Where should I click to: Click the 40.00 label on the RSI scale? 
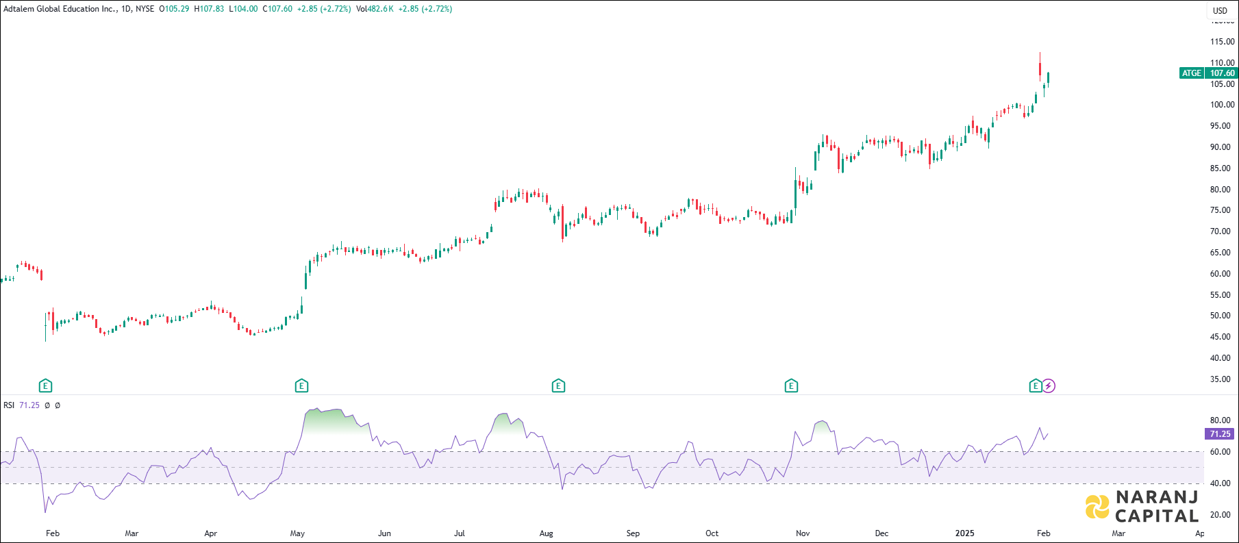[x=1220, y=483]
